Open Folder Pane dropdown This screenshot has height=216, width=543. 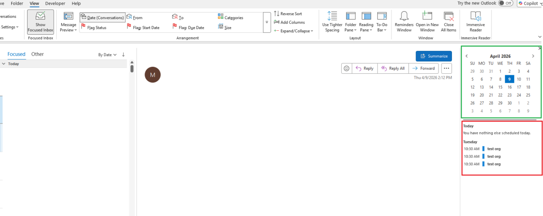click(351, 22)
